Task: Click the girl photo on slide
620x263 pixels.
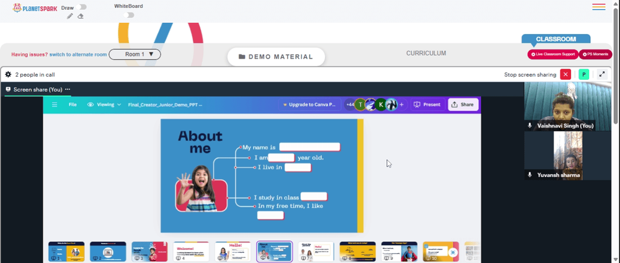Action: coord(201,189)
